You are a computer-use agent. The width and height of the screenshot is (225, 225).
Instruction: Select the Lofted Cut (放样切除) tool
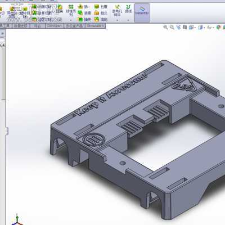(42, 13)
